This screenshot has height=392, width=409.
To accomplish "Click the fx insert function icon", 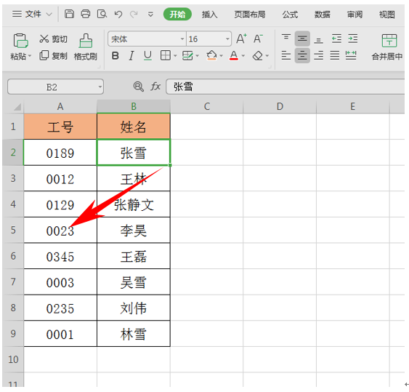I will (155, 87).
